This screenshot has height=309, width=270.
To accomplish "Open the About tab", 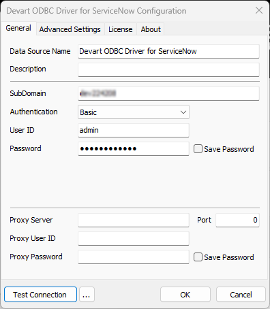I will point(151,29).
